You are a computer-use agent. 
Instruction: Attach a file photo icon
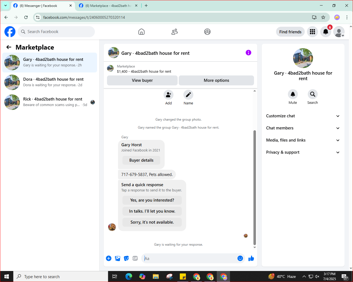click(x=117, y=258)
